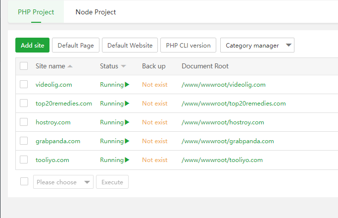Screen dimensions: 338x218
Task: Open document root /www/wwwroot/videolig.com
Action: click(x=224, y=85)
